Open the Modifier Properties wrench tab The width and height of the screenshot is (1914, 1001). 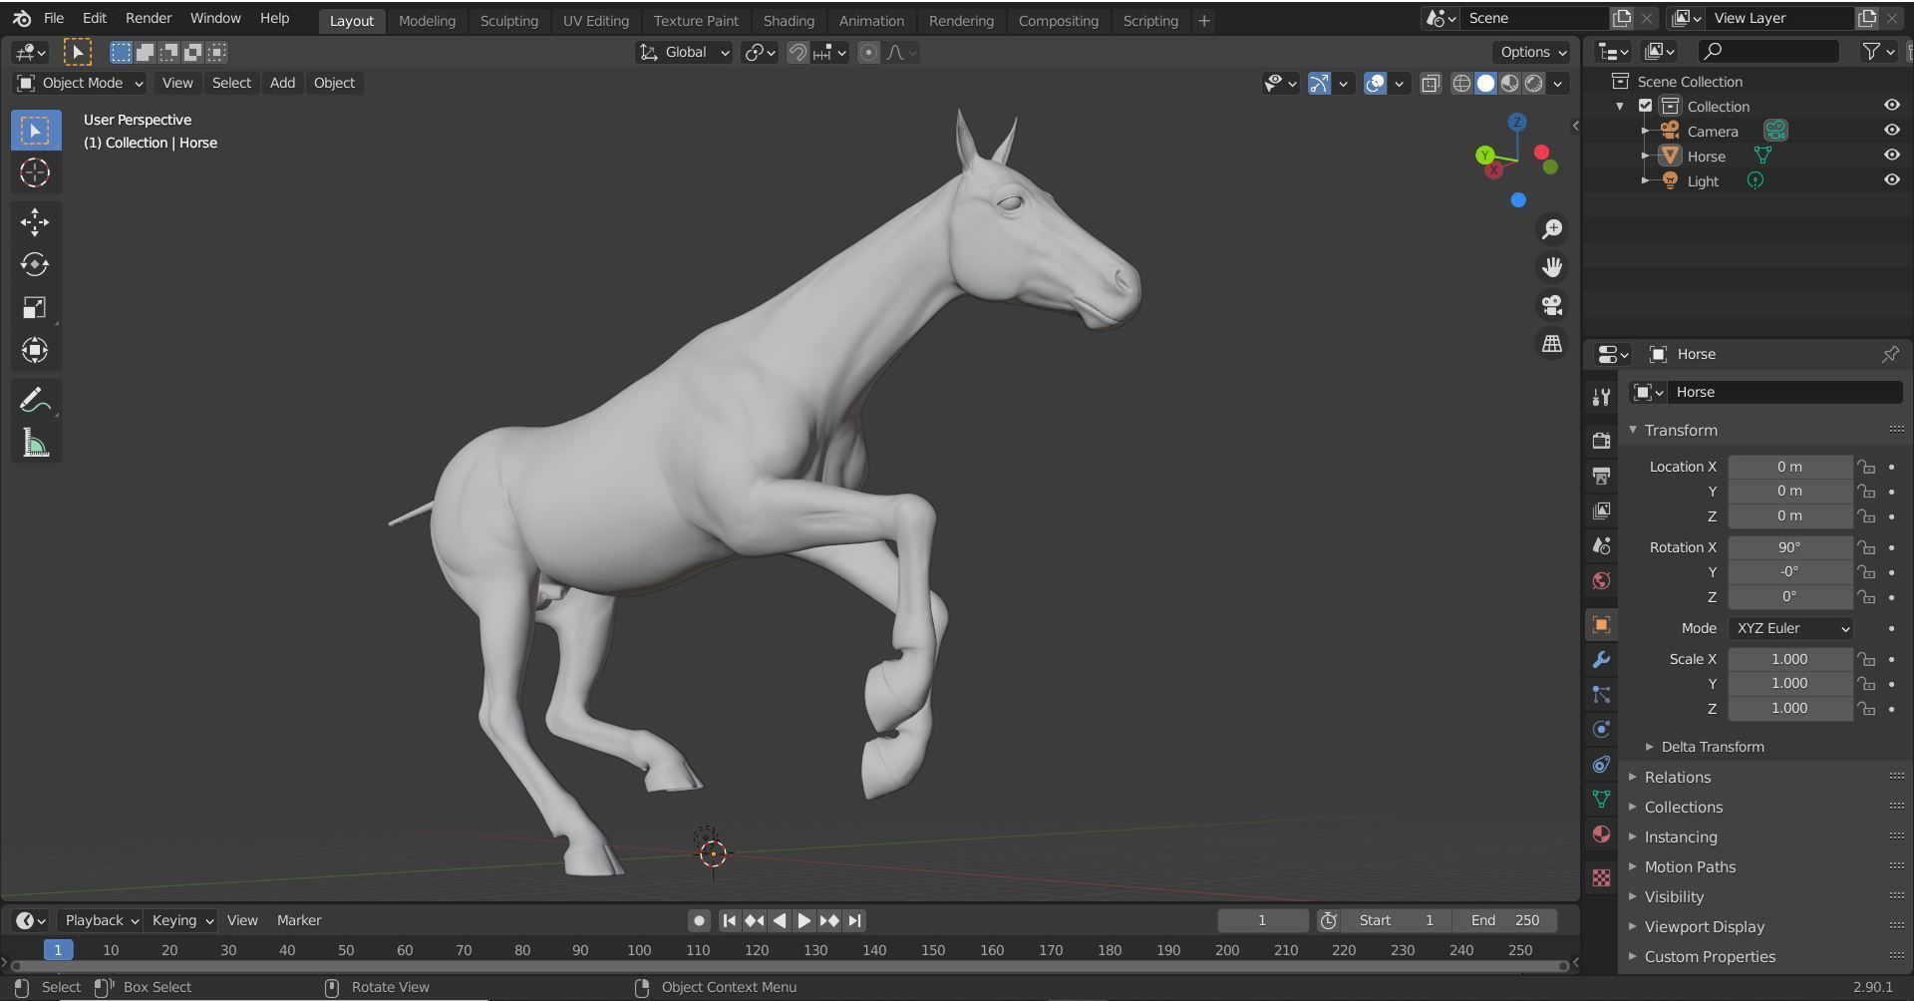coord(1601,659)
